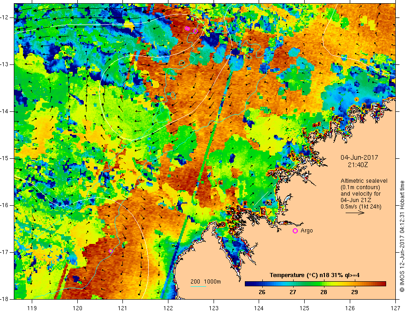Viewport: 405px width, 313px height.
Task: Click the longitude label 120
Action: [77, 308]
